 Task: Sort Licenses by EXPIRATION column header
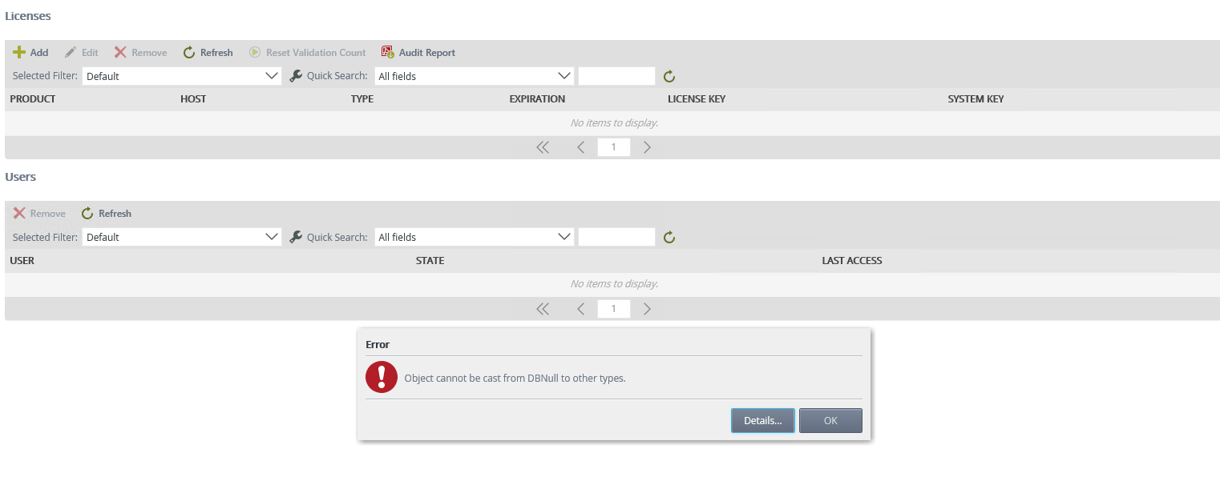tap(537, 99)
